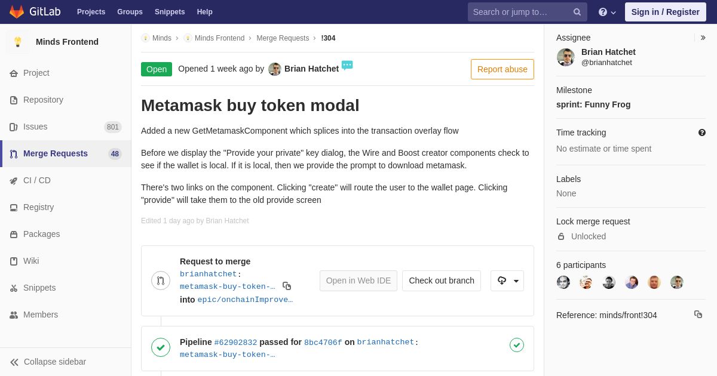Click the Merge Requests breadcrumb link
This screenshot has width=717, height=376.
(283, 38)
